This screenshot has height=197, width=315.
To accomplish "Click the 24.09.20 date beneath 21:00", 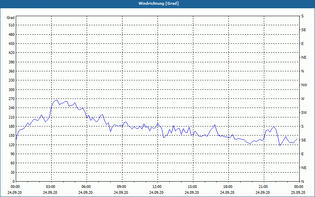I will (x=263, y=193).
